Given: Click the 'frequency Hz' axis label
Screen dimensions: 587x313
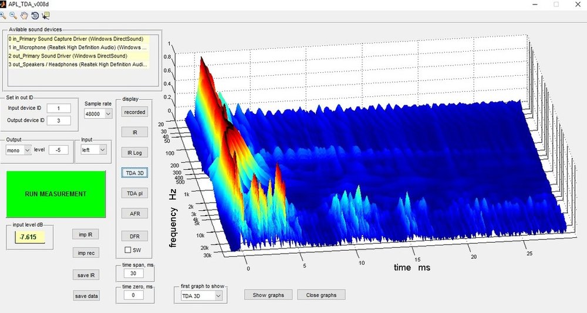Looking at the screenshot, I should 172,218.
